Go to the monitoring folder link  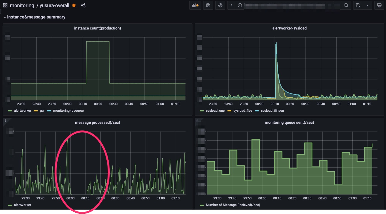[22, 5]
